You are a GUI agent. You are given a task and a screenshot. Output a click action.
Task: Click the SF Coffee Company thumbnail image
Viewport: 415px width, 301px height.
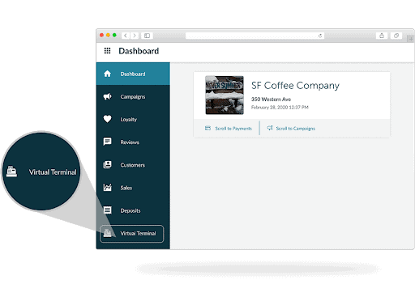(225, 95)
